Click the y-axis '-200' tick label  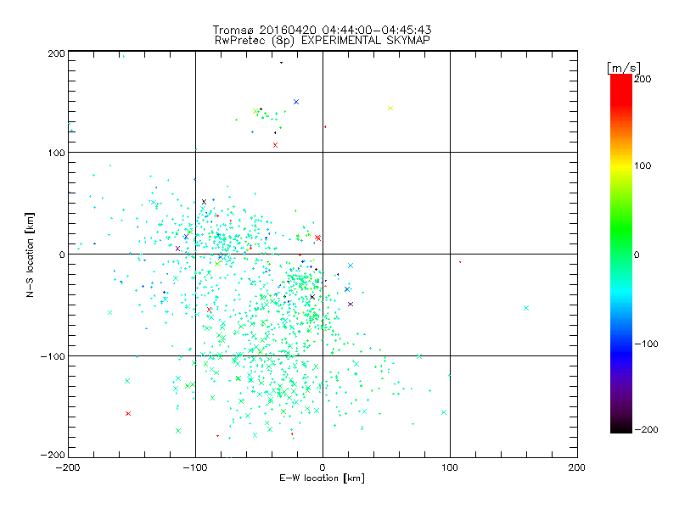click(53, 455)
